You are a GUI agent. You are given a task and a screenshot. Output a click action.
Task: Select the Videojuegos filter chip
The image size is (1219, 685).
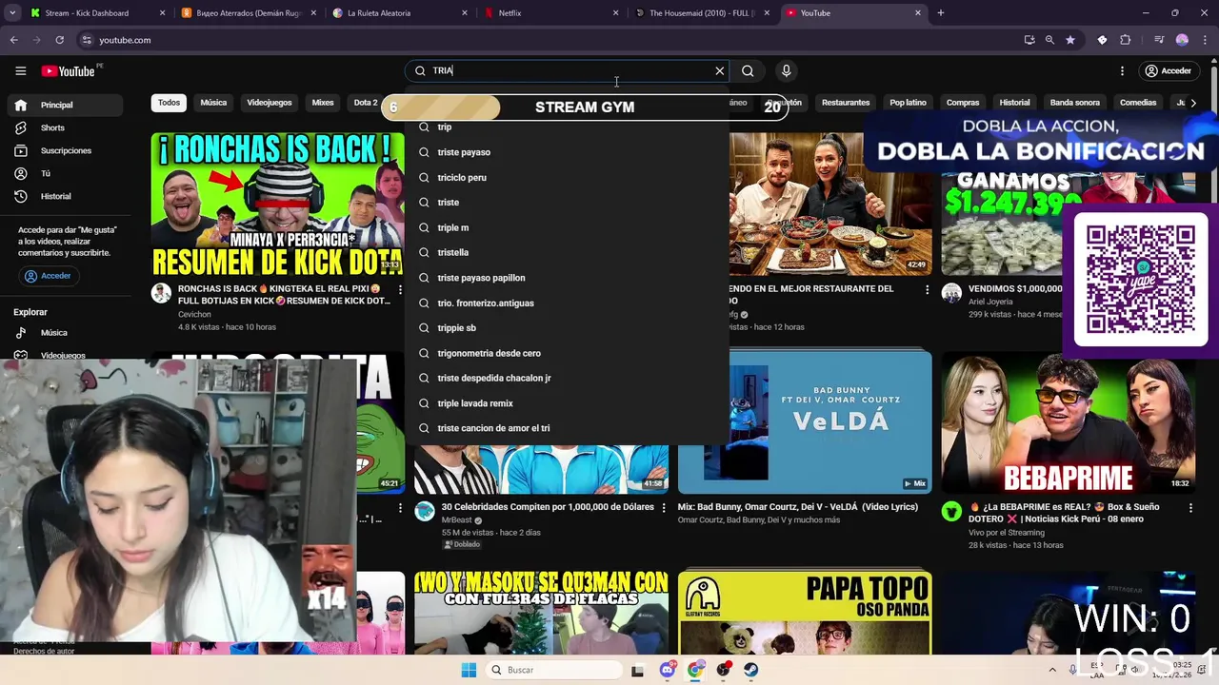270,103
